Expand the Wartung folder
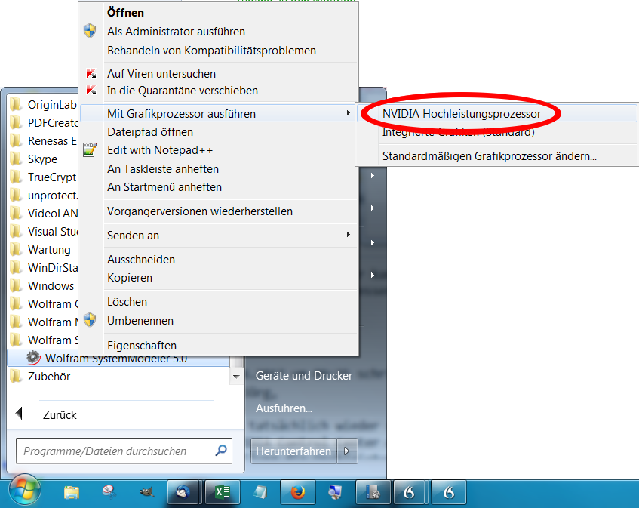This screenshot has width=639, height=508. click(x=43, y=250)
